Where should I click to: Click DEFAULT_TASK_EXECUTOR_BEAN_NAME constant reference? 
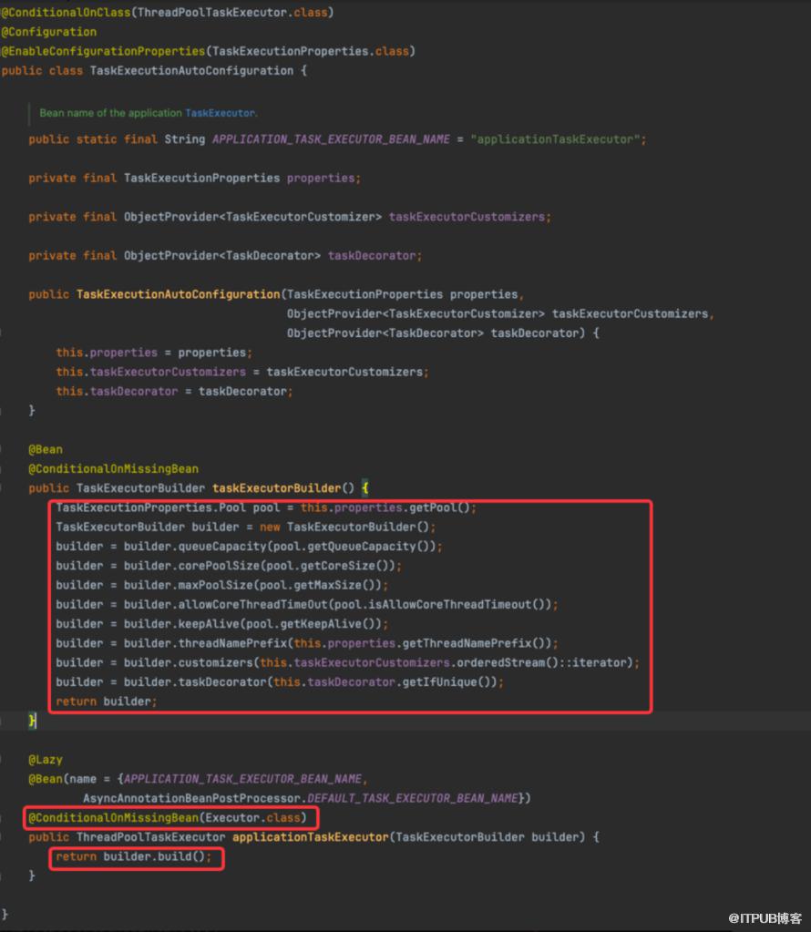413,798
